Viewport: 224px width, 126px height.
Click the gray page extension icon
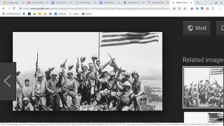tap(213, 8)
